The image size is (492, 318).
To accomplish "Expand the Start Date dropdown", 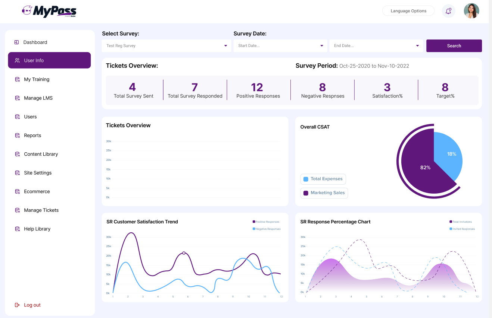I will click(280, 46).
